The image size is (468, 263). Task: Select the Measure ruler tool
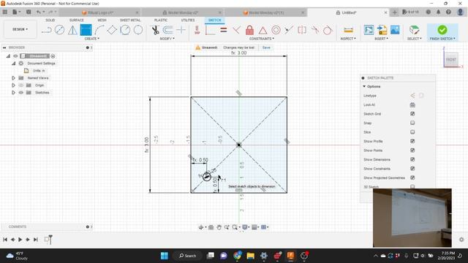[x=348, y=30]
